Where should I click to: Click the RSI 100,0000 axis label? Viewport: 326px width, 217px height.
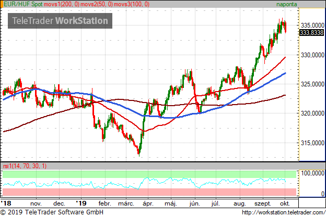[x=312, y=173]
